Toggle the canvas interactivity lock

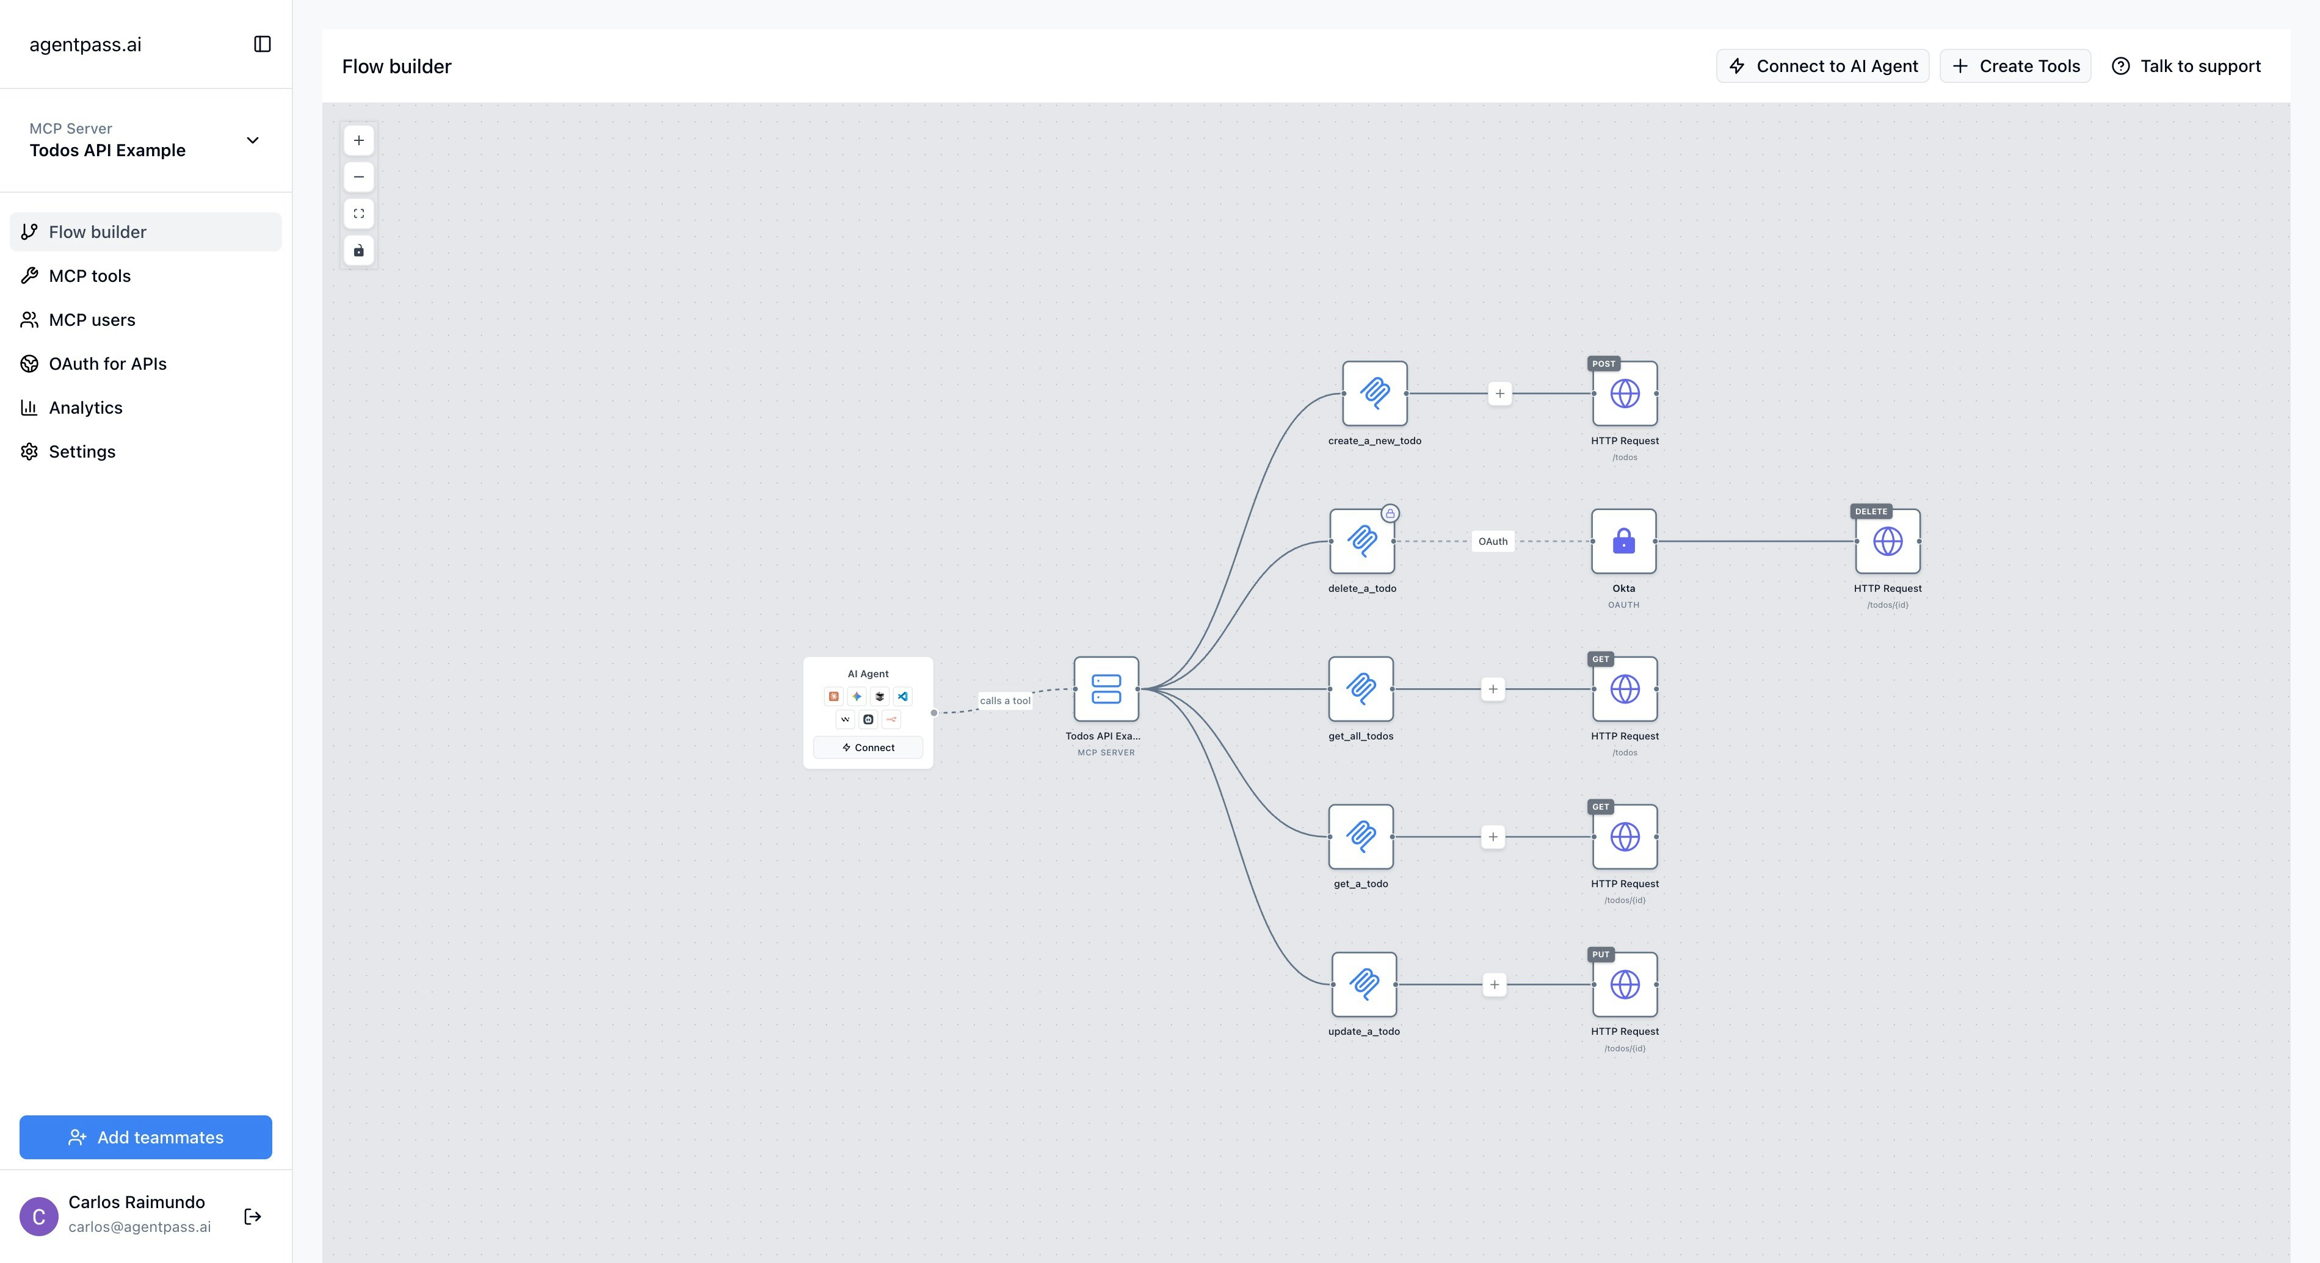click(x=358, y=250)
